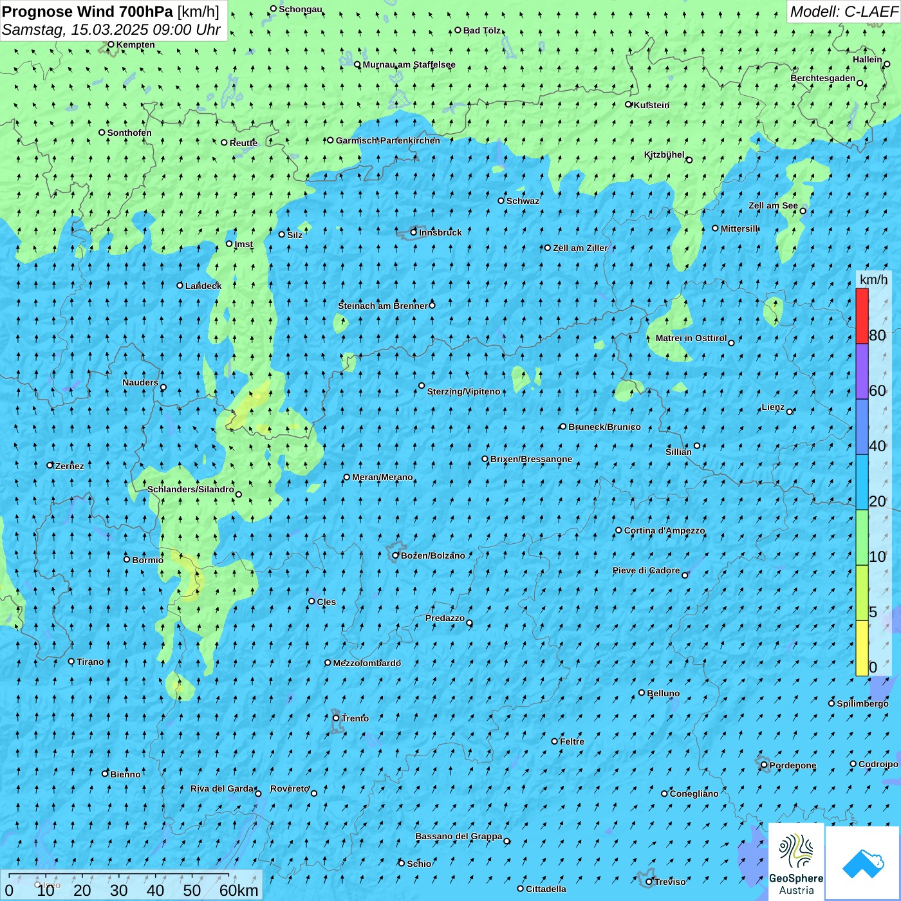Click the Zernez station marker

pos(50,465)
